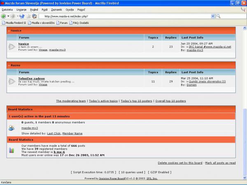
Task: Reload the page with the refresh icon
Action: coord(22,16)
